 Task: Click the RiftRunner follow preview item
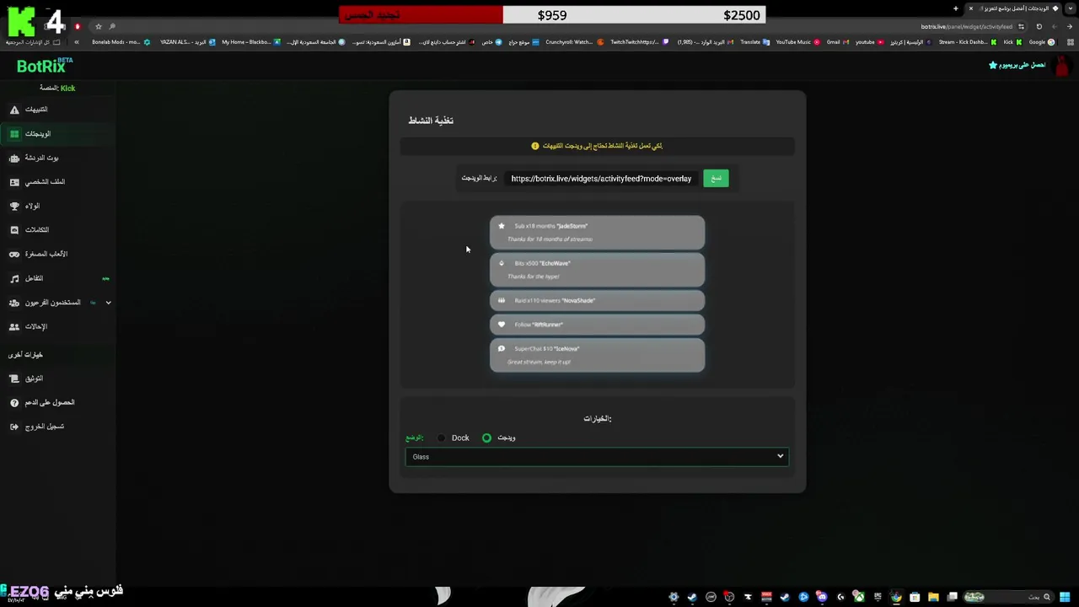click(x=597, y=325)
